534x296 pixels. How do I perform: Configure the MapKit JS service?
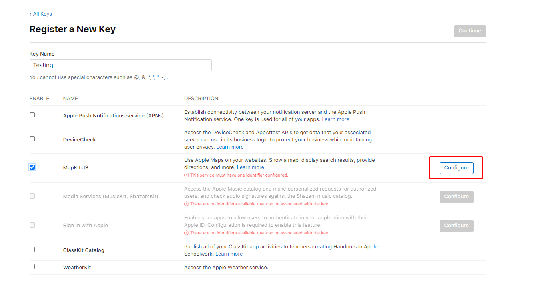[x=456, y=168]
